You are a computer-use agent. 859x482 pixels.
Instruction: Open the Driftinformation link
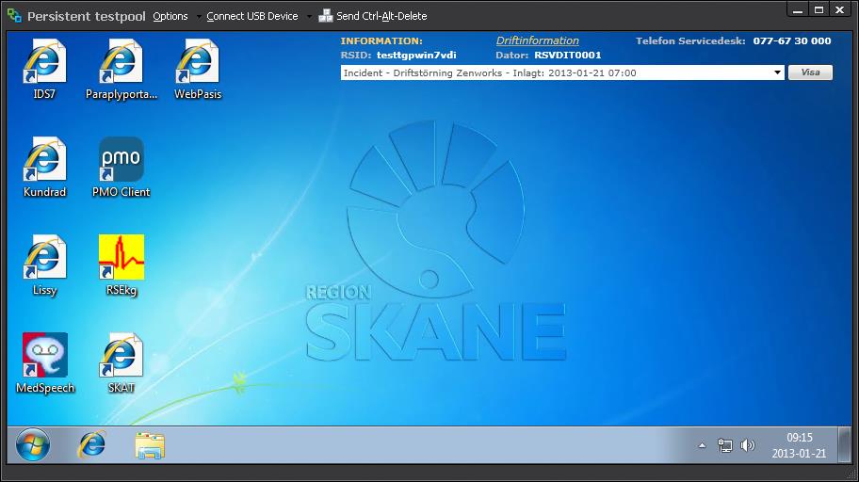coord(538,40)
